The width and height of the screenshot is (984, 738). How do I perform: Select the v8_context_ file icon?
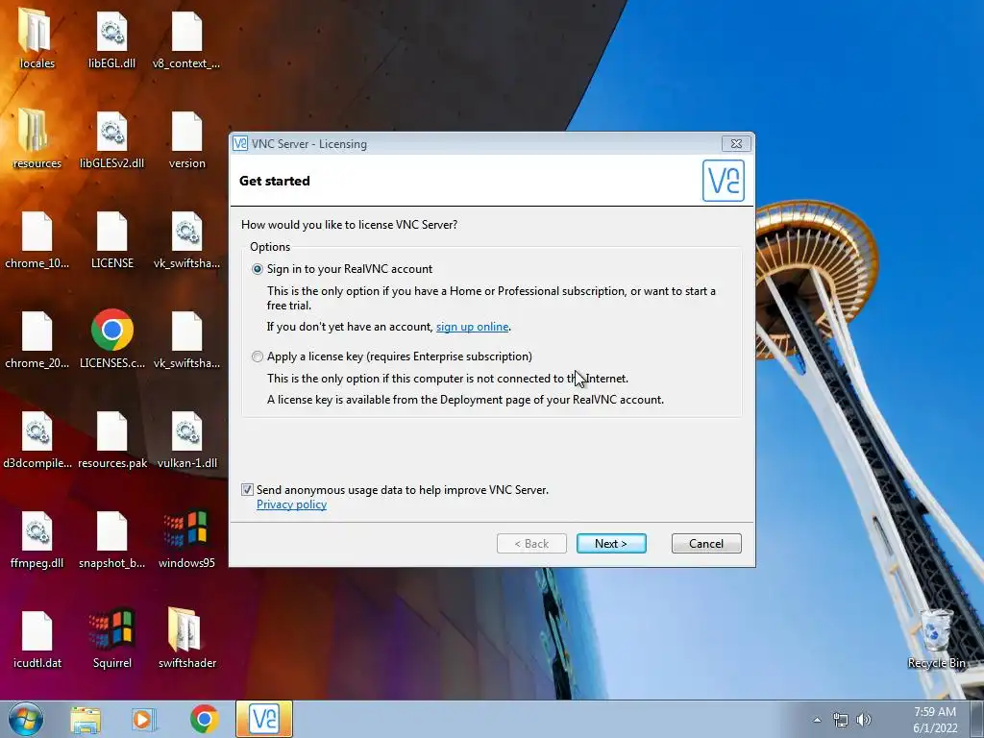click(x=186, y=32)
